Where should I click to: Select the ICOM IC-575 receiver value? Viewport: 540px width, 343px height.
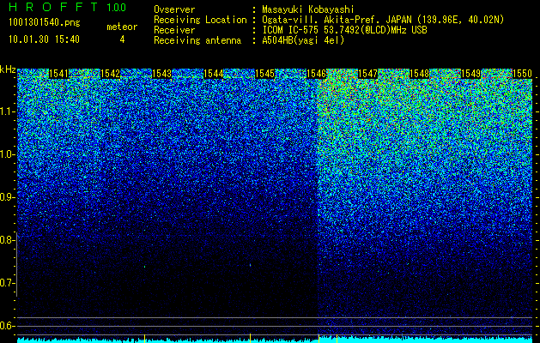point(344,30)
